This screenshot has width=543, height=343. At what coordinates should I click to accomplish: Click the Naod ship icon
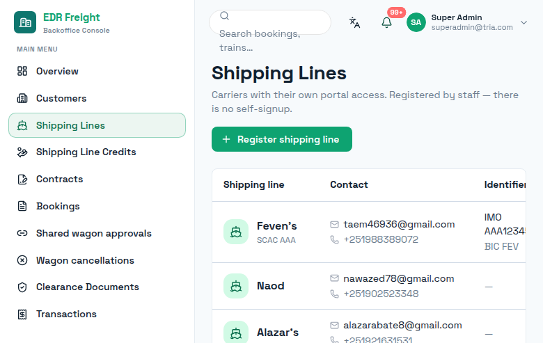[236, 286]
